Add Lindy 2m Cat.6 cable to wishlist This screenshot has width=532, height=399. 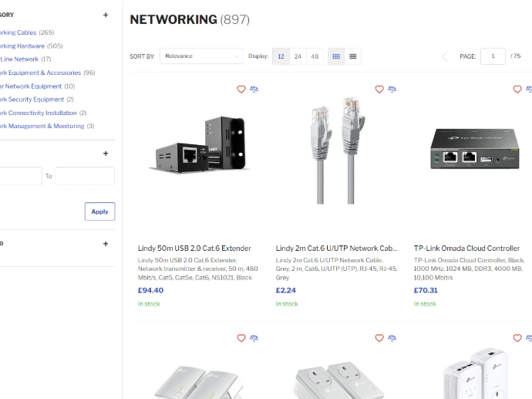[x=379, y=90]
